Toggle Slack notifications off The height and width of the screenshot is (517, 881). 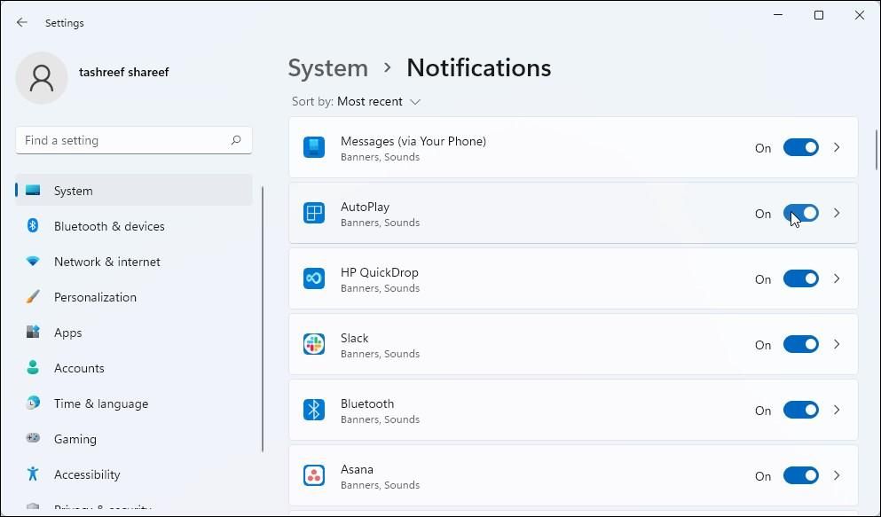pyautogui.click(x=801, y=344)
